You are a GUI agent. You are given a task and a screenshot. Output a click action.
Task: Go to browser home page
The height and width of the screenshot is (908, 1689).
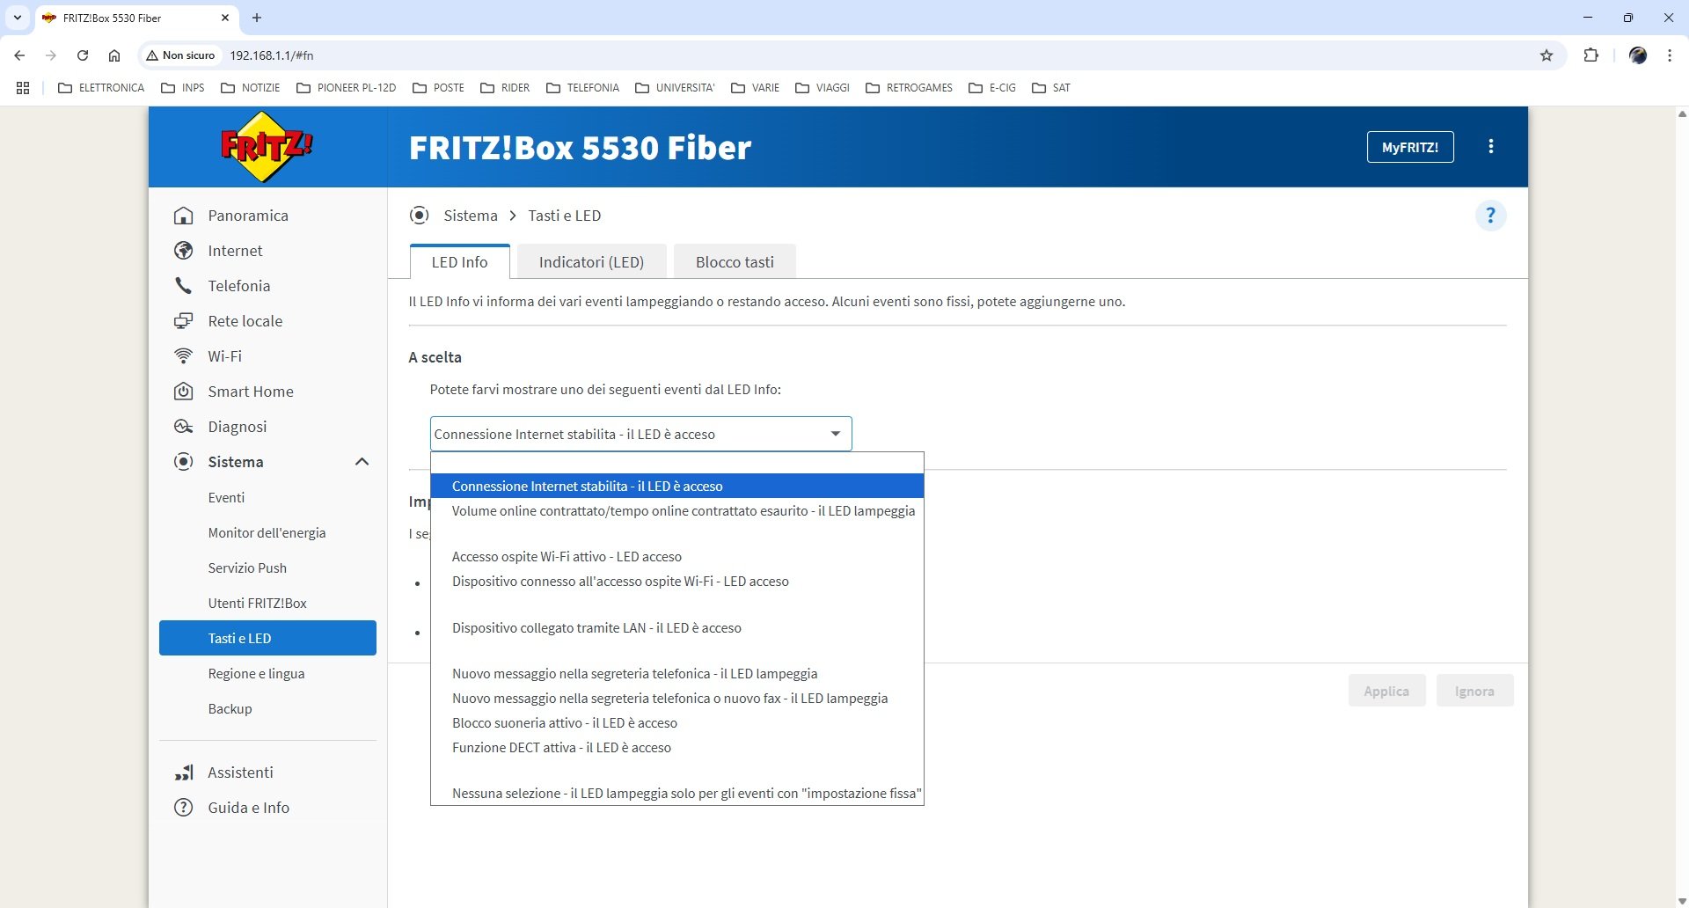(114, 55)
